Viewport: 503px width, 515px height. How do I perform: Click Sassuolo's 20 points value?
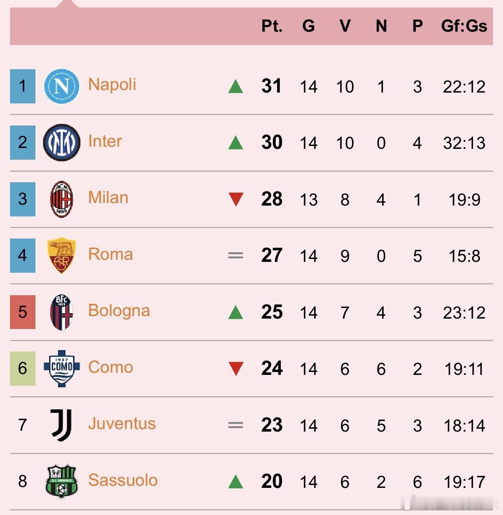(272, 481)
